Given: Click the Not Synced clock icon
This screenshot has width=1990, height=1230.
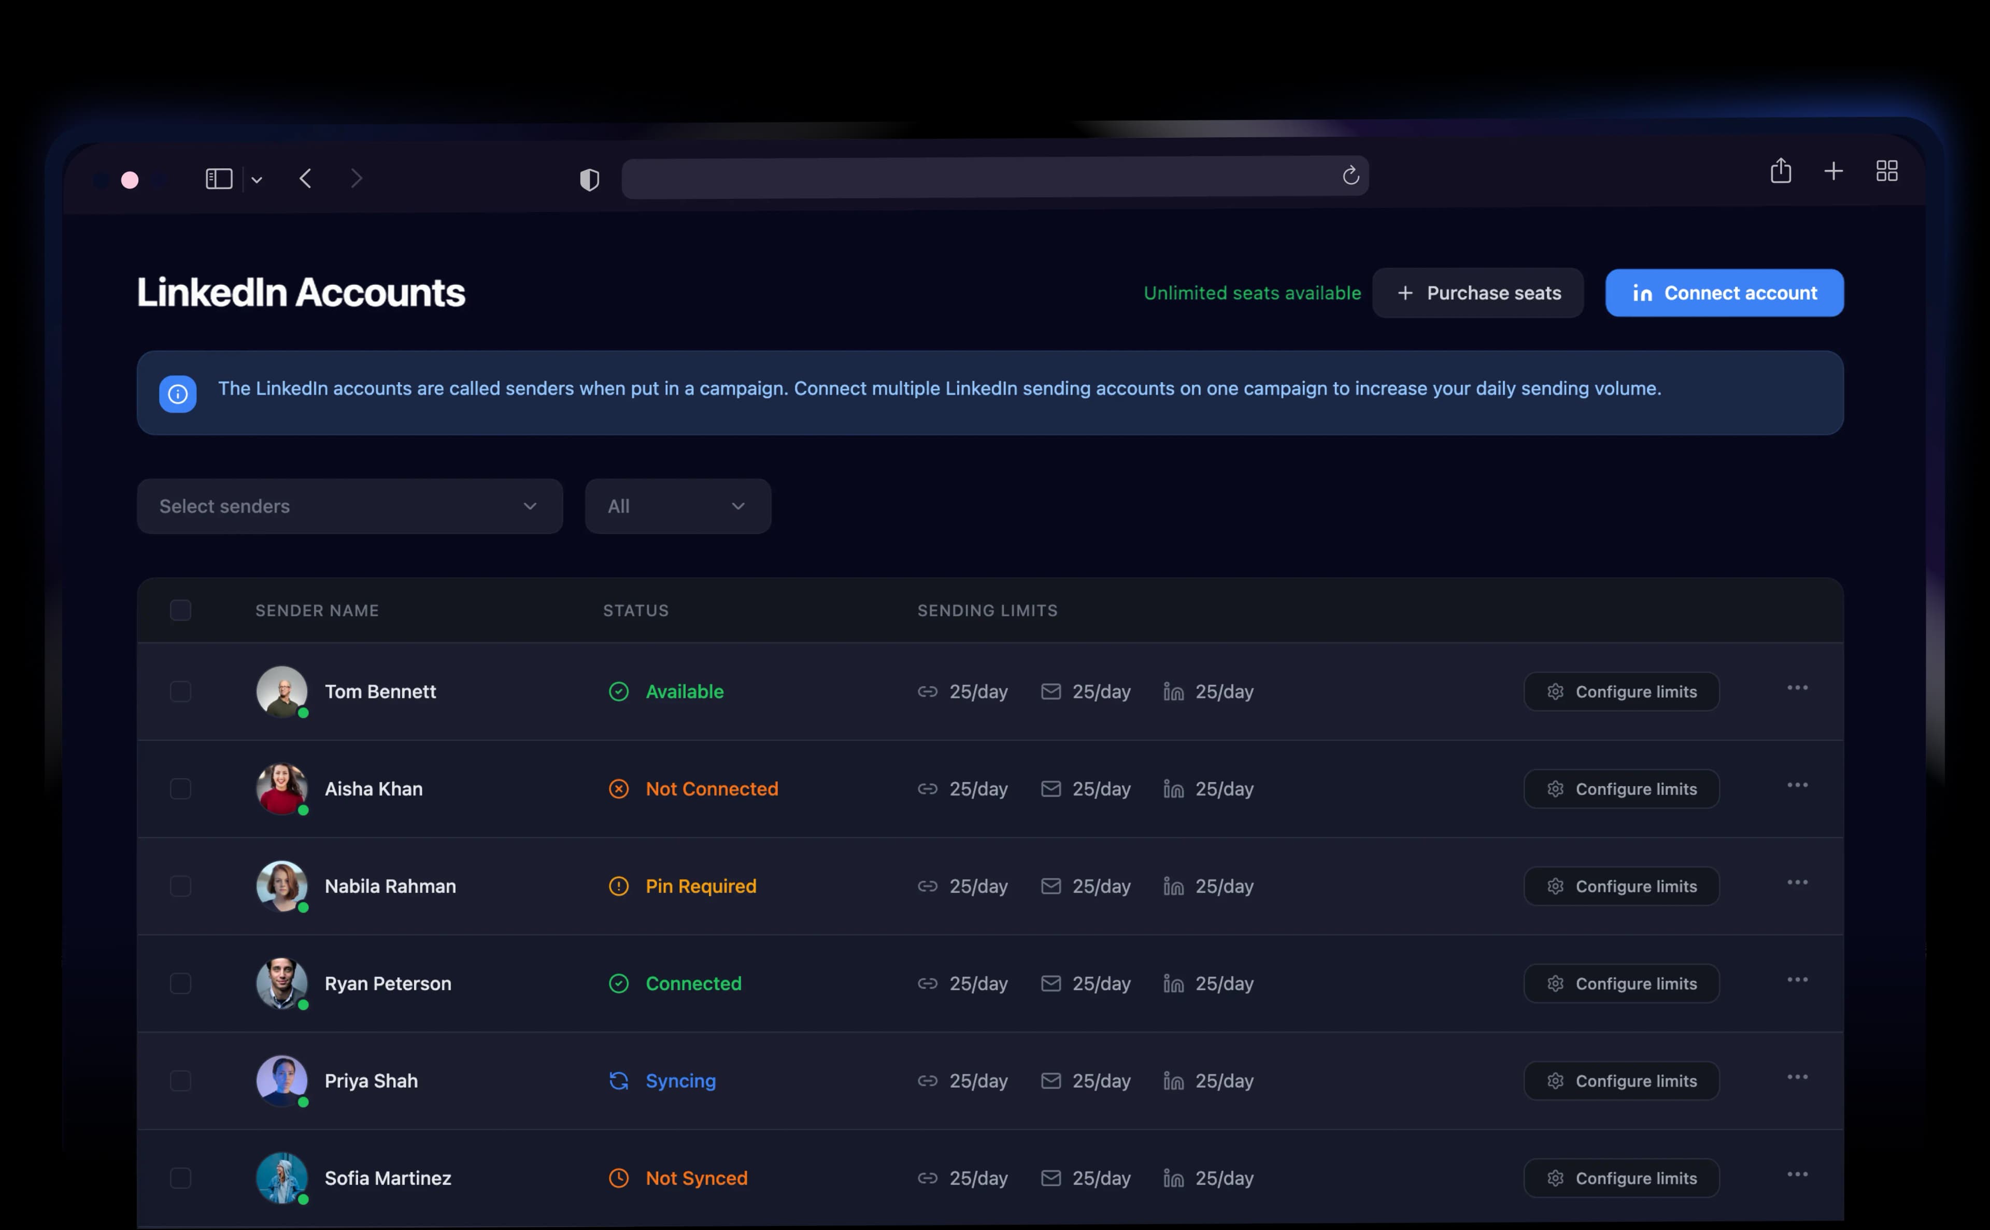Looking at the screenshot, I should pos(619,1178).
